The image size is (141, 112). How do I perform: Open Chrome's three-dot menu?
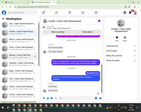[x=138, y=7]
